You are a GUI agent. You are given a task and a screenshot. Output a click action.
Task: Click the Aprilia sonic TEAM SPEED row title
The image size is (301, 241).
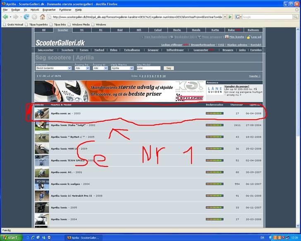pos(67,161)
